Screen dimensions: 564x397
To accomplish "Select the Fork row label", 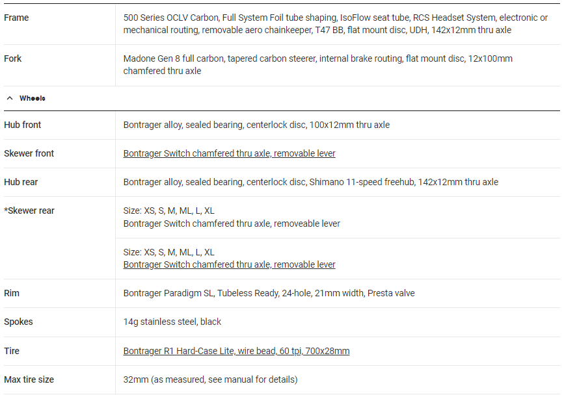I will (x=13, y=58).
